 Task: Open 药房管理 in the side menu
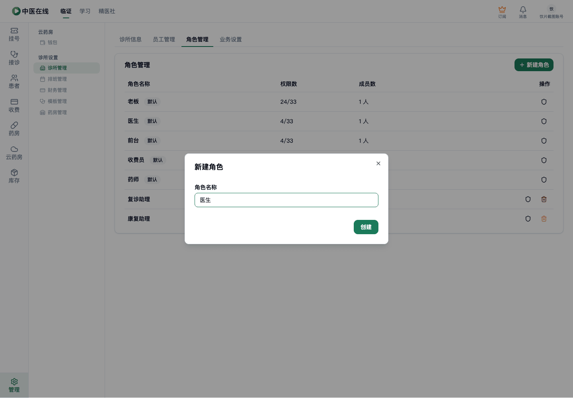[66, 113]
